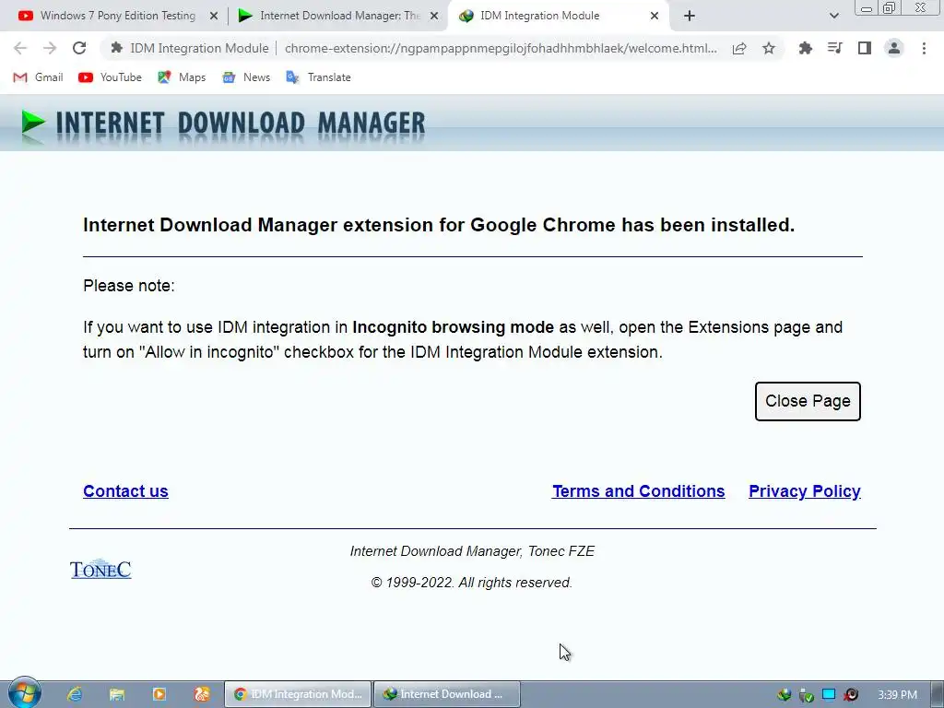This screenshot has height=708, width=944.
Task: Click Show desktop button at taskbar end
Action: (x=938, y=694)
